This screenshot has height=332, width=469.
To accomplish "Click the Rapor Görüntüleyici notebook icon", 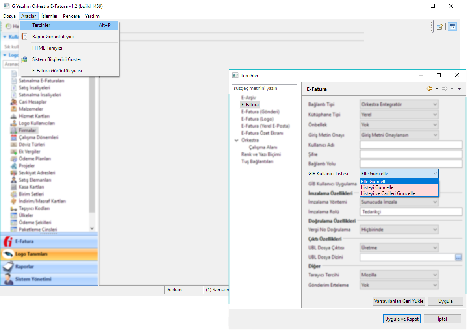I will click(x=24, y=37).
